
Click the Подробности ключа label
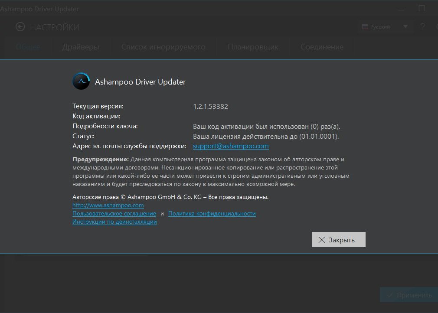(x=105, y=126)
